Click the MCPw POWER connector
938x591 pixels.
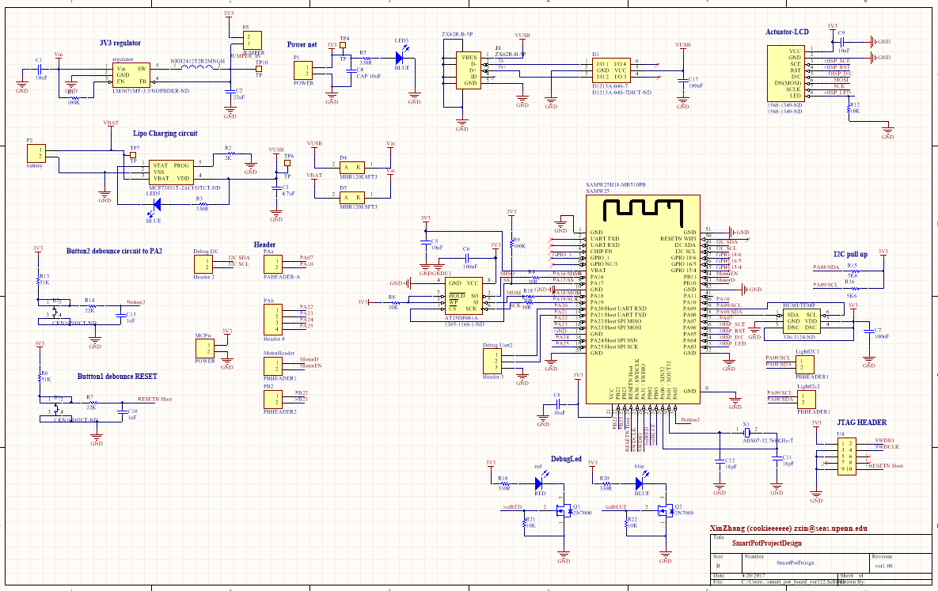click(x=204, y=349)
